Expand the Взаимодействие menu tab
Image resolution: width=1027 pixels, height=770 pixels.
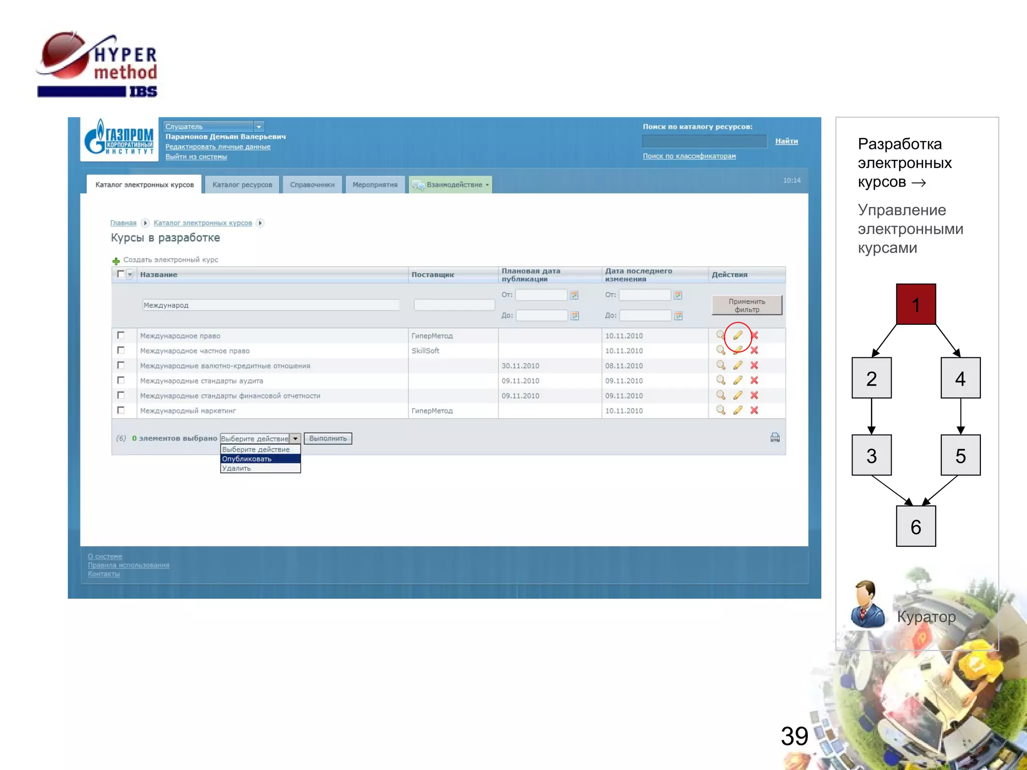click(450, 184)
